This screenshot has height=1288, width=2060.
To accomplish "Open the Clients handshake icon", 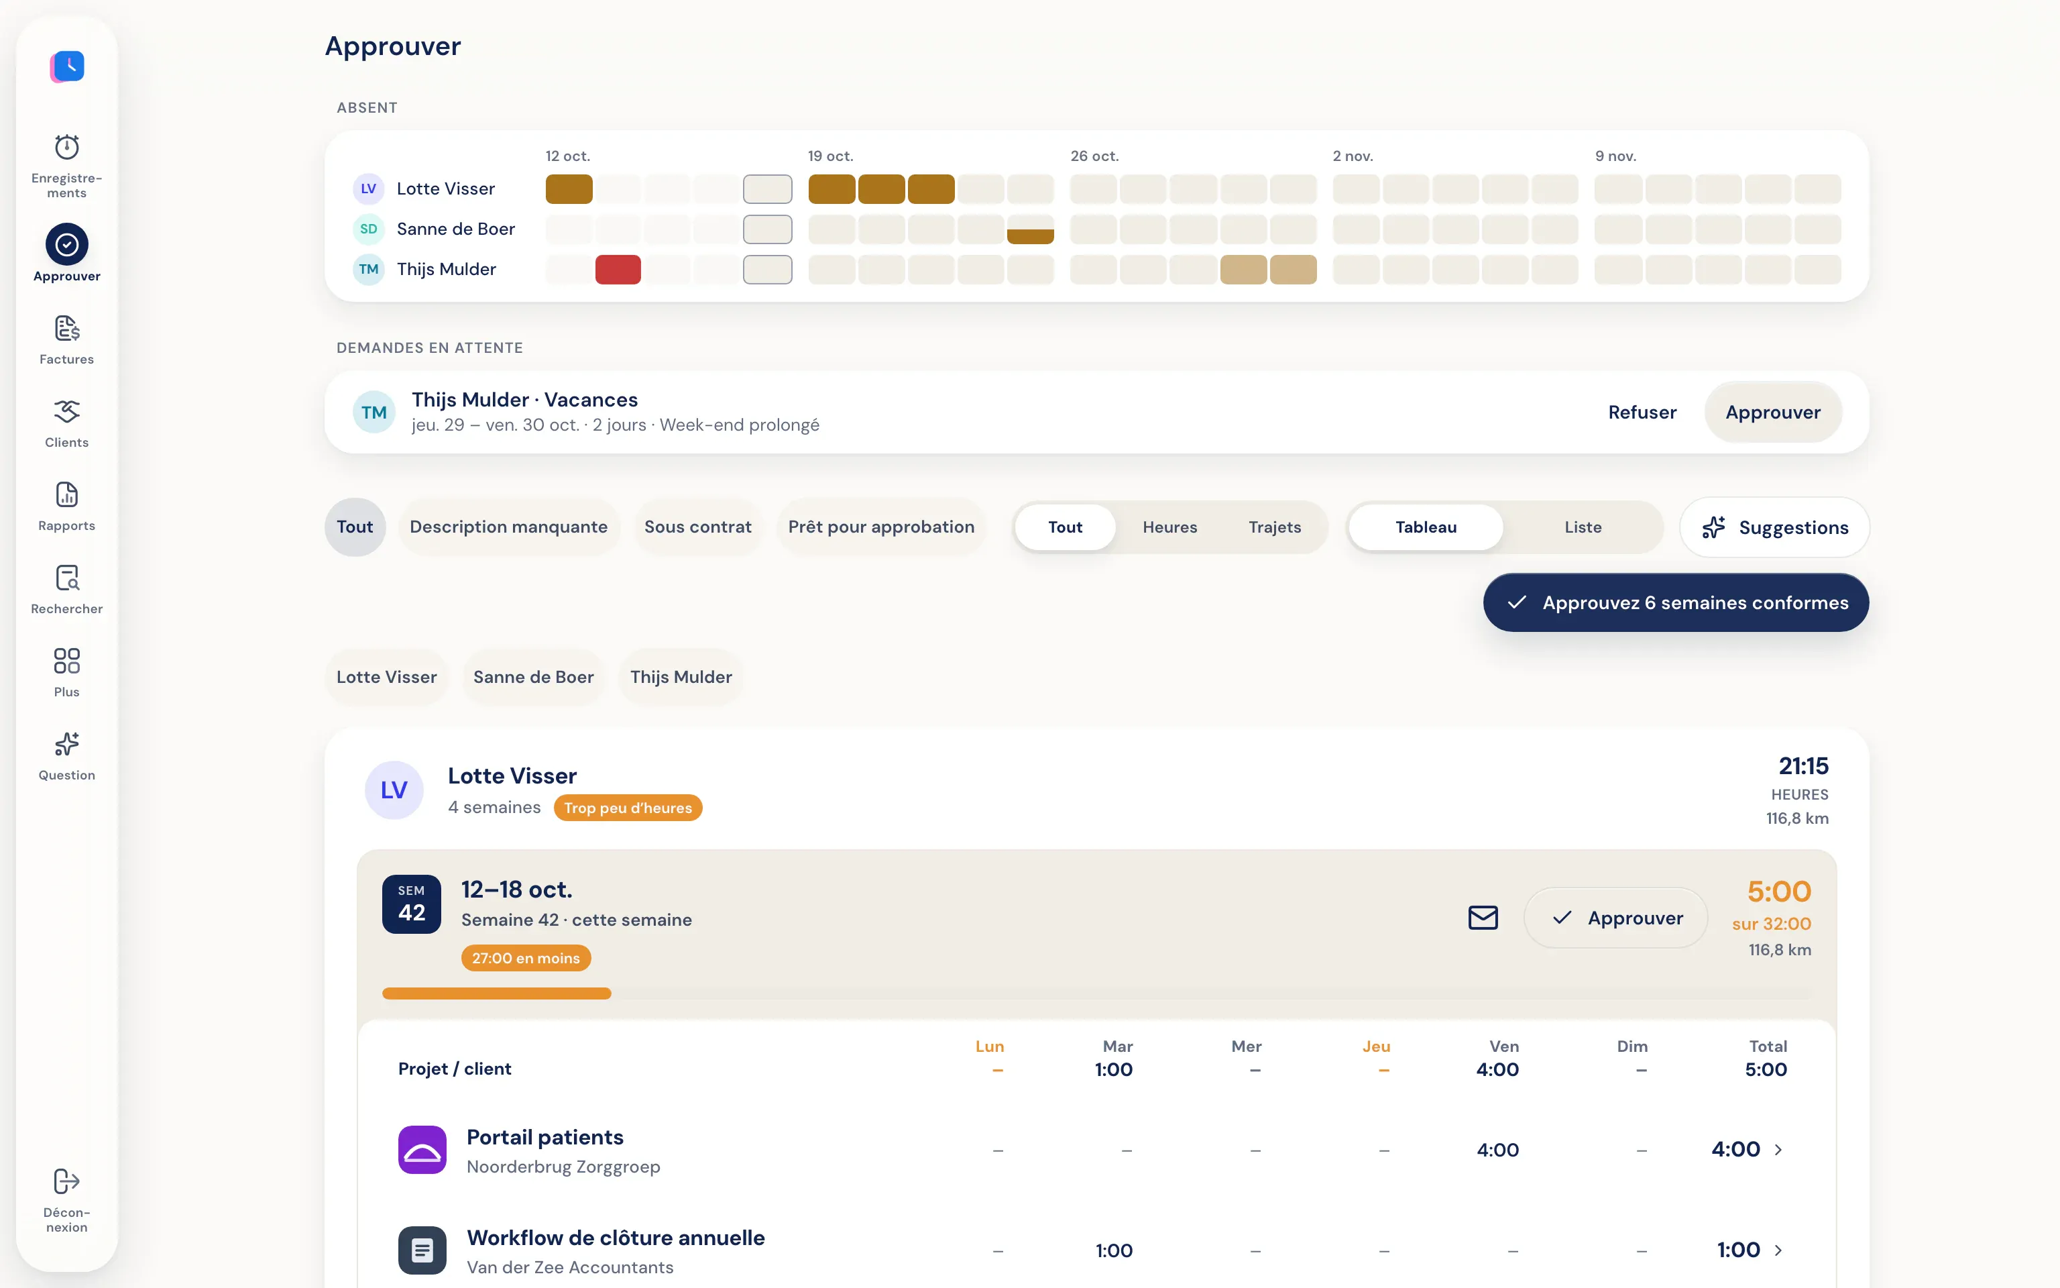I will click(66, 411).
